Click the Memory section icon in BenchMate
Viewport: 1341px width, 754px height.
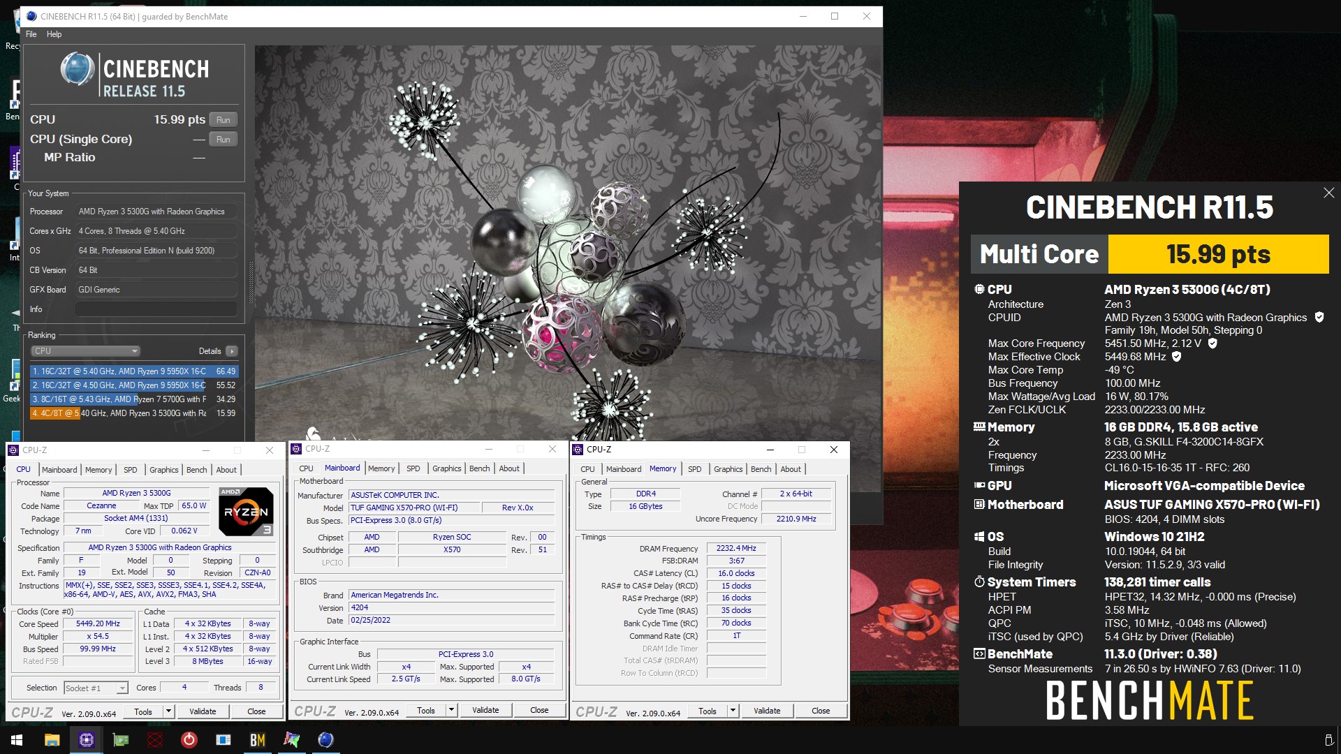(979, 427)
